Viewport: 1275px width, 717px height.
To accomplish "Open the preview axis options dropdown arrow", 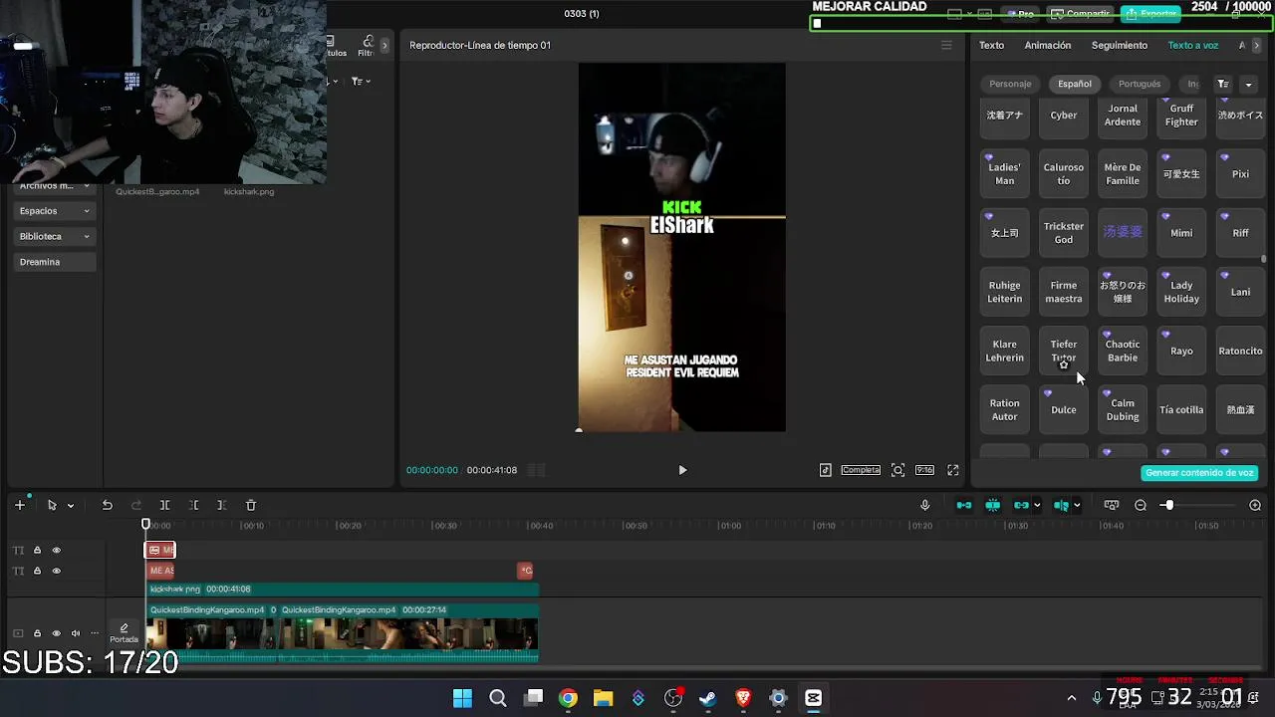I will pyautogui.click(x=1077, y=505).
